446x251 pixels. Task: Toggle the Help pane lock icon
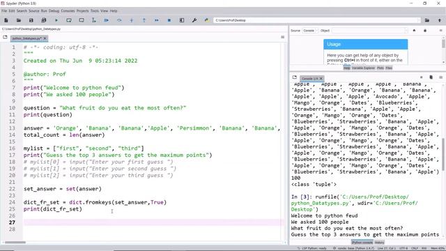click(x=425, y=31)
